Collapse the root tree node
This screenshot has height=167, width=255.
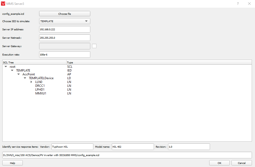pos(6,67)
